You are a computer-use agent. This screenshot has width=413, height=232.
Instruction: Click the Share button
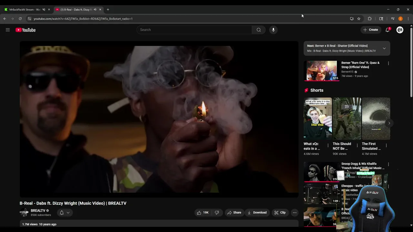point(234,212)
